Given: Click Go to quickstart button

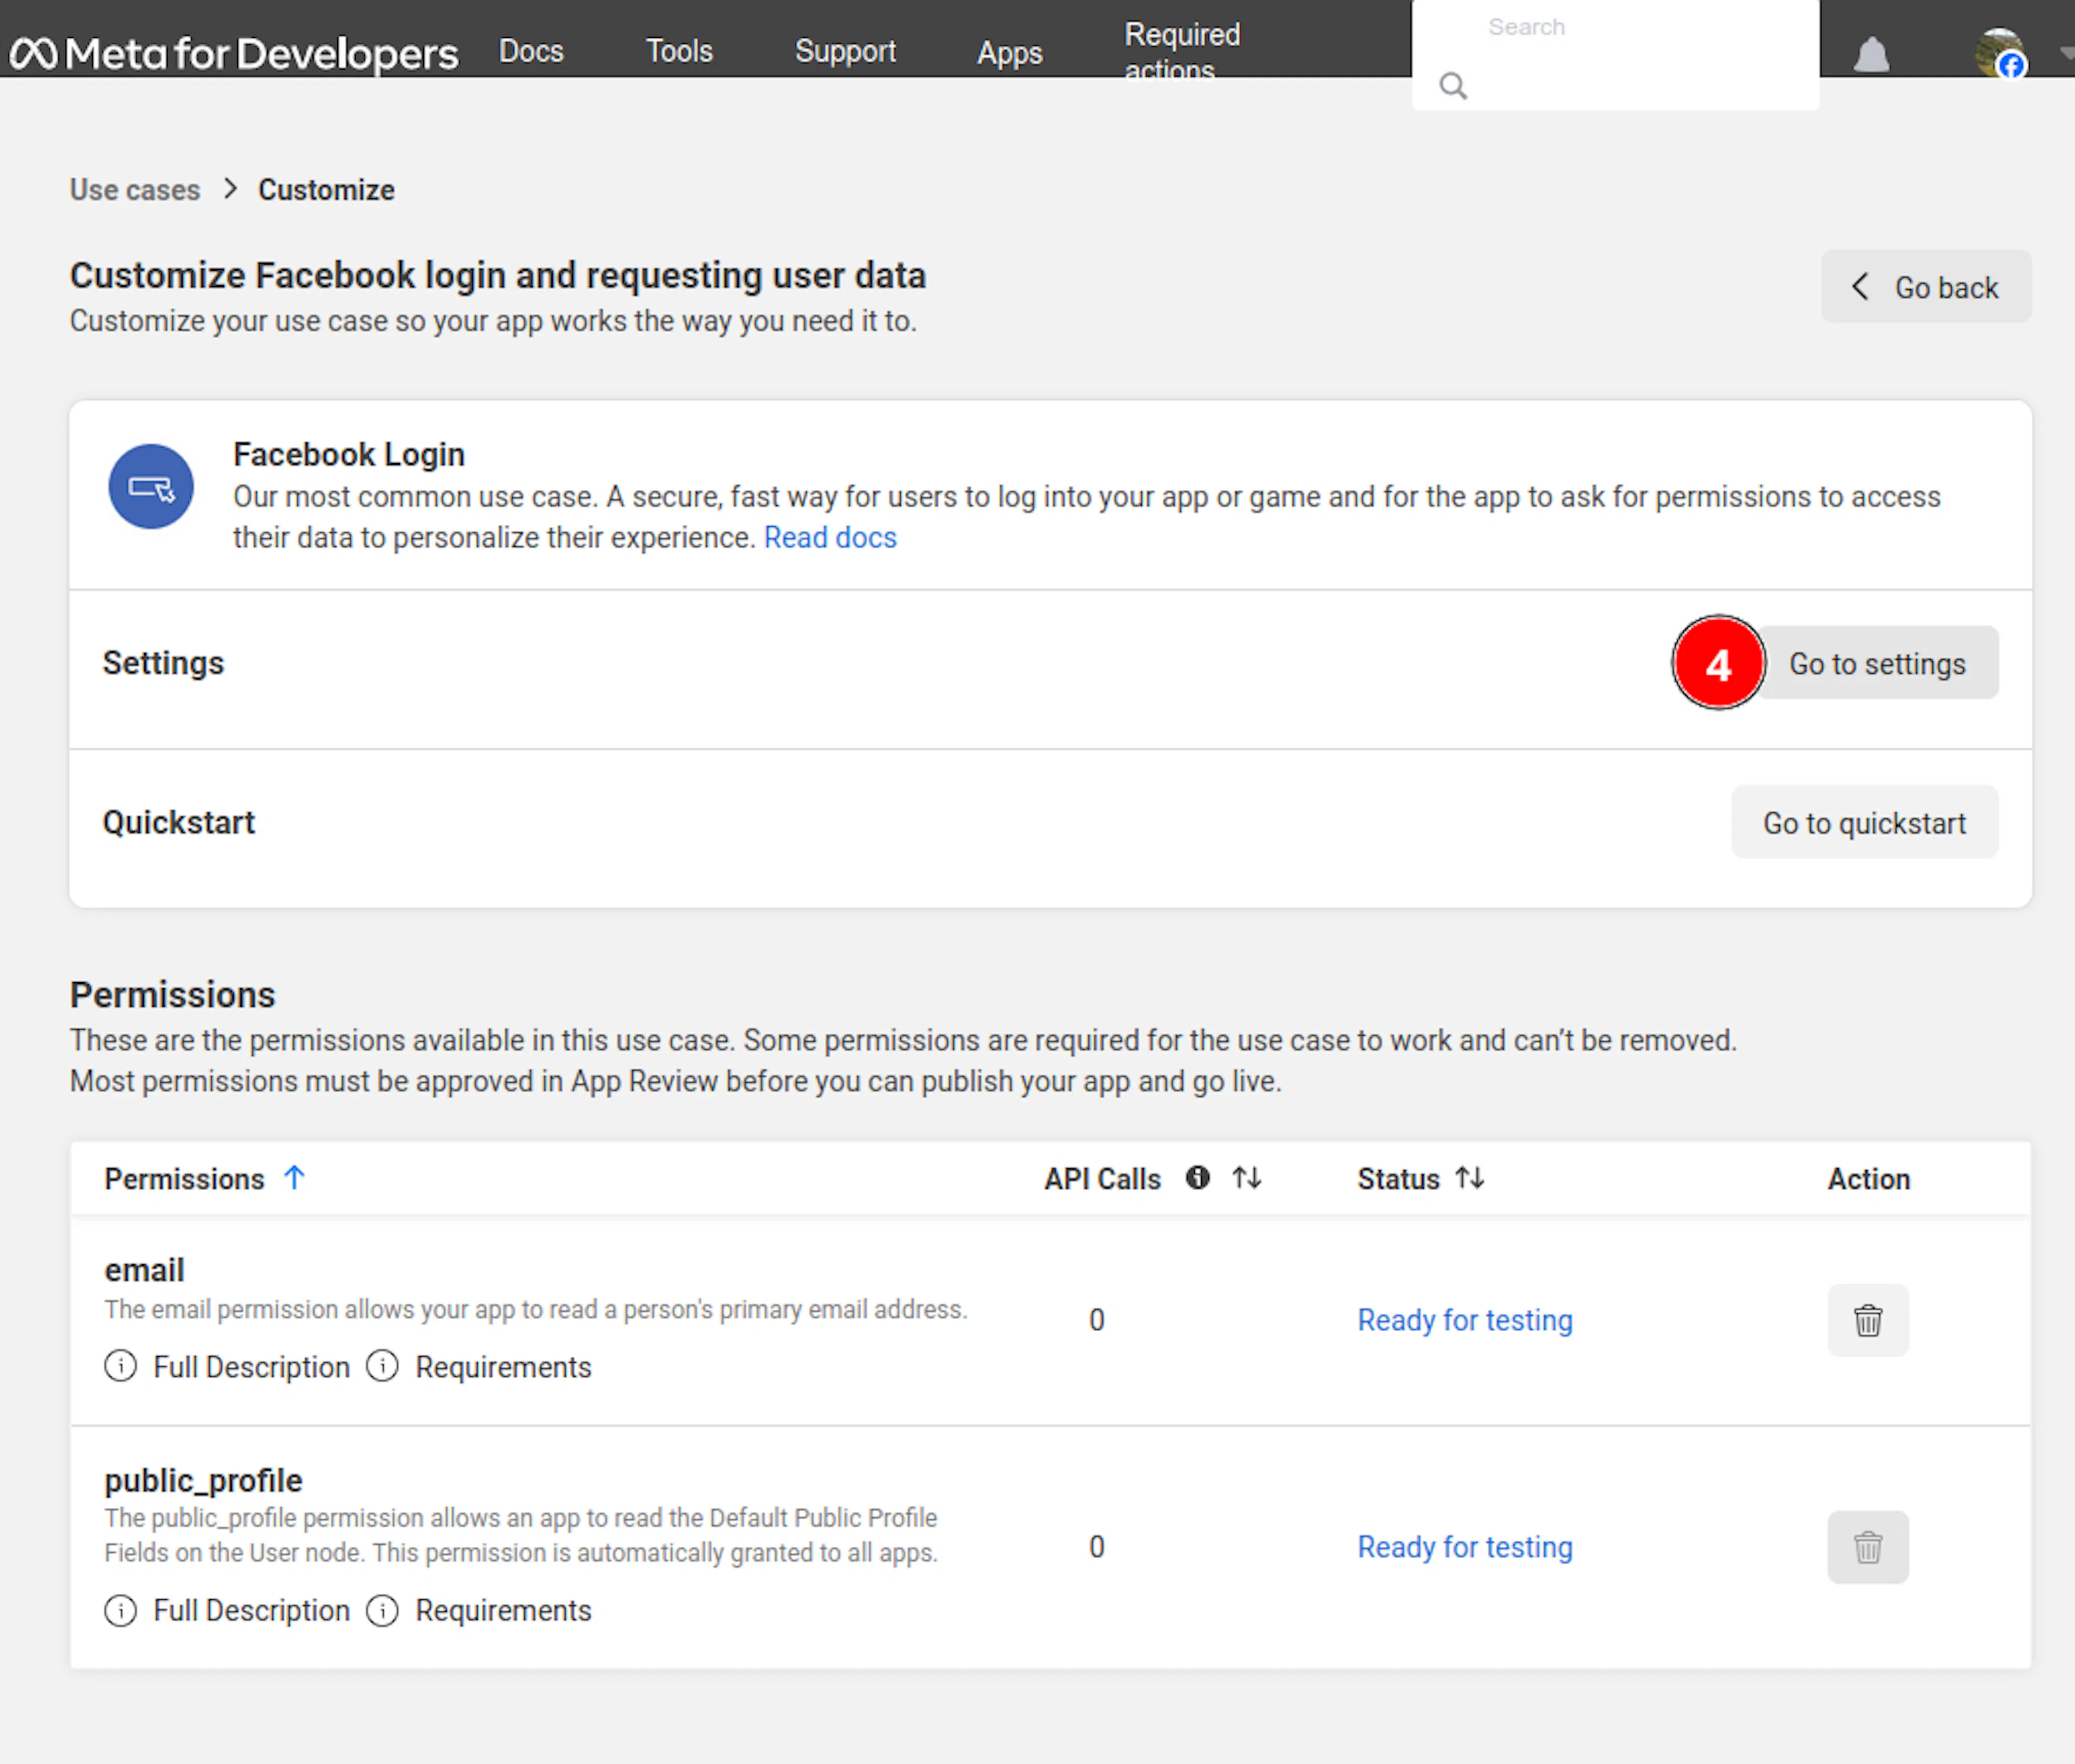Looking at the screenshot, I should click(x=1864, y=822).
